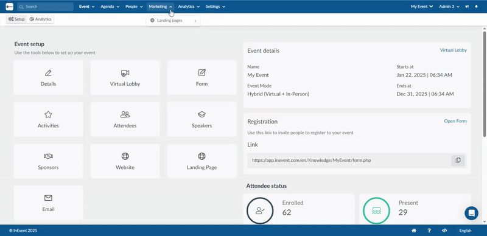This screenshot has height=236, width=487.
Task: Open the My Event selector dropdown
Action: [421, 7]
